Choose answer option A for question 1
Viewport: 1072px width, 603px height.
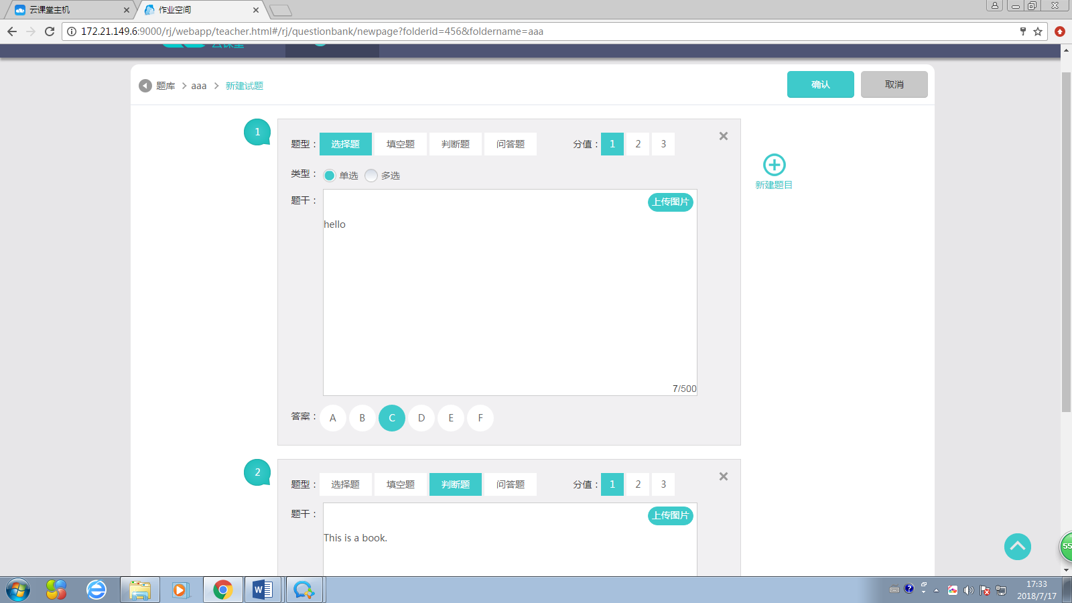coord(333,418)
